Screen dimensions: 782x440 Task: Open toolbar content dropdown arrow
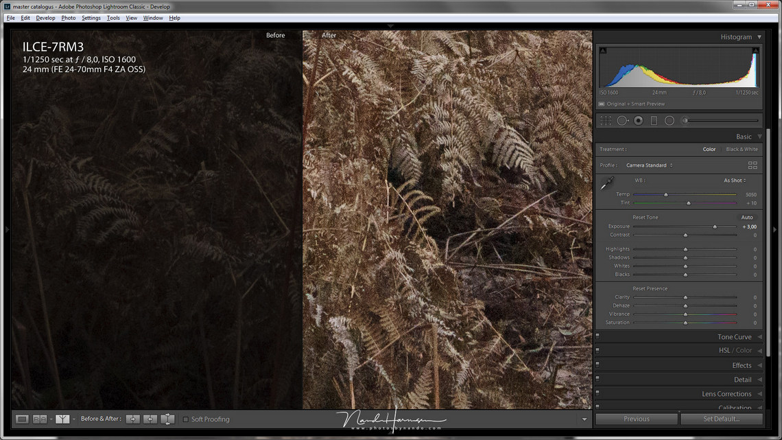(x=584, y=419)
